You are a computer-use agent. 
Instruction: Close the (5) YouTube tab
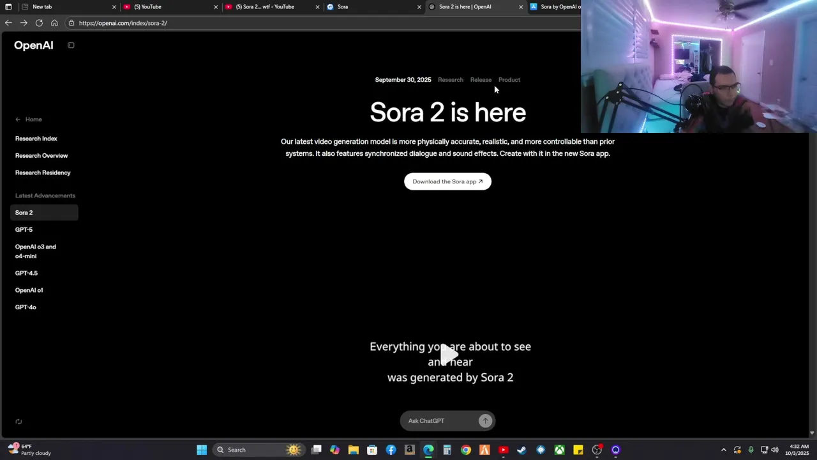(x=216, y=7)
